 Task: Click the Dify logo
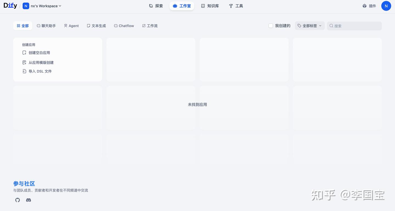pyautogui.click(x=10, y=6)
